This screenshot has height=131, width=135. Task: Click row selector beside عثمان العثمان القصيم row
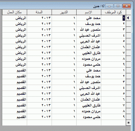(128, 99)
